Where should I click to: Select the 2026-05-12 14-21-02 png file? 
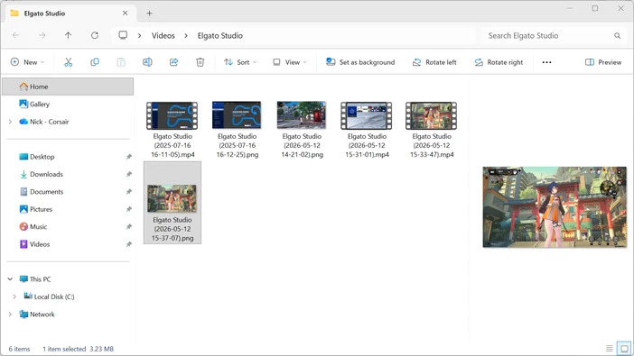point(302,129)
